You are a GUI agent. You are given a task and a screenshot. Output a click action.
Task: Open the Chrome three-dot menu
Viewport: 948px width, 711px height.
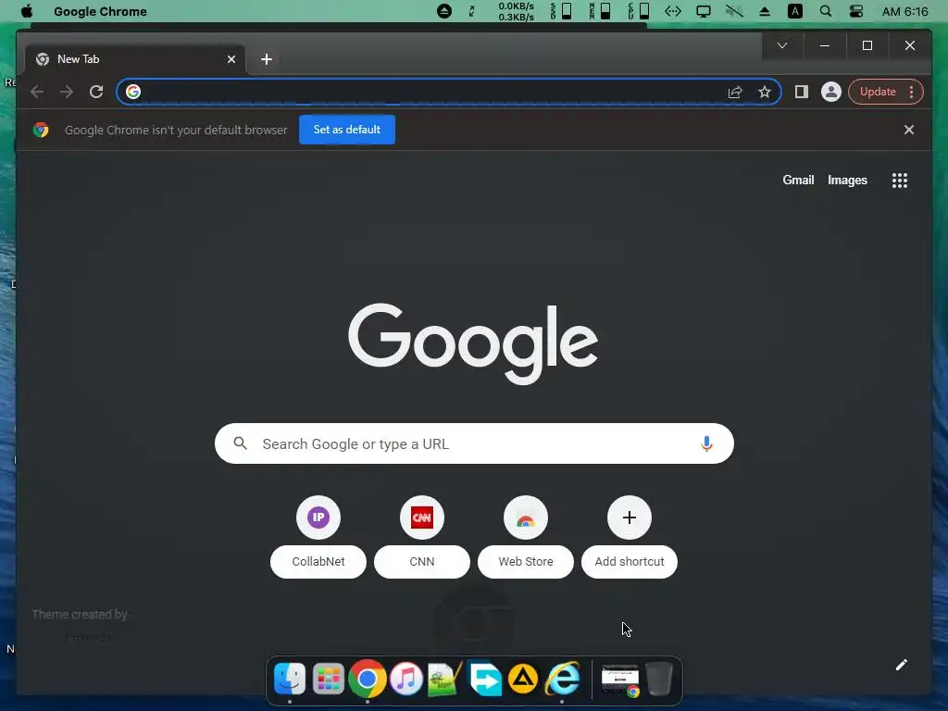point(911,92)
